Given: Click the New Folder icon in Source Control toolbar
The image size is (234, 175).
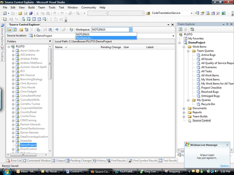Looking at the screenshot, I should pyautogui.click(x=21, y=29).
